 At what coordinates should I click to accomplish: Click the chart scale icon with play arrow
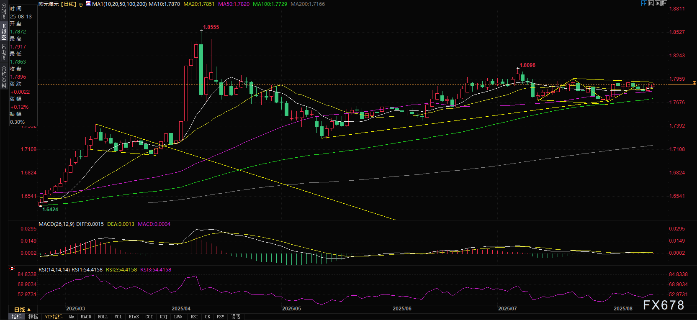(657, 3)
